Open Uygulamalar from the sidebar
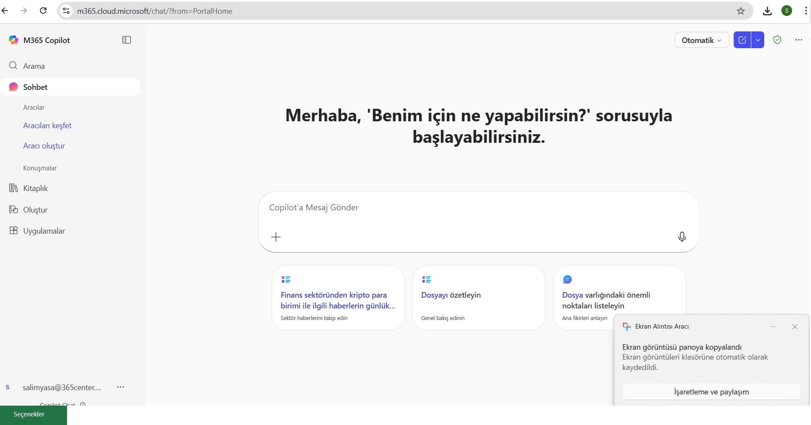811x425 pixels. pyautogui.click(x=70, y=231)
